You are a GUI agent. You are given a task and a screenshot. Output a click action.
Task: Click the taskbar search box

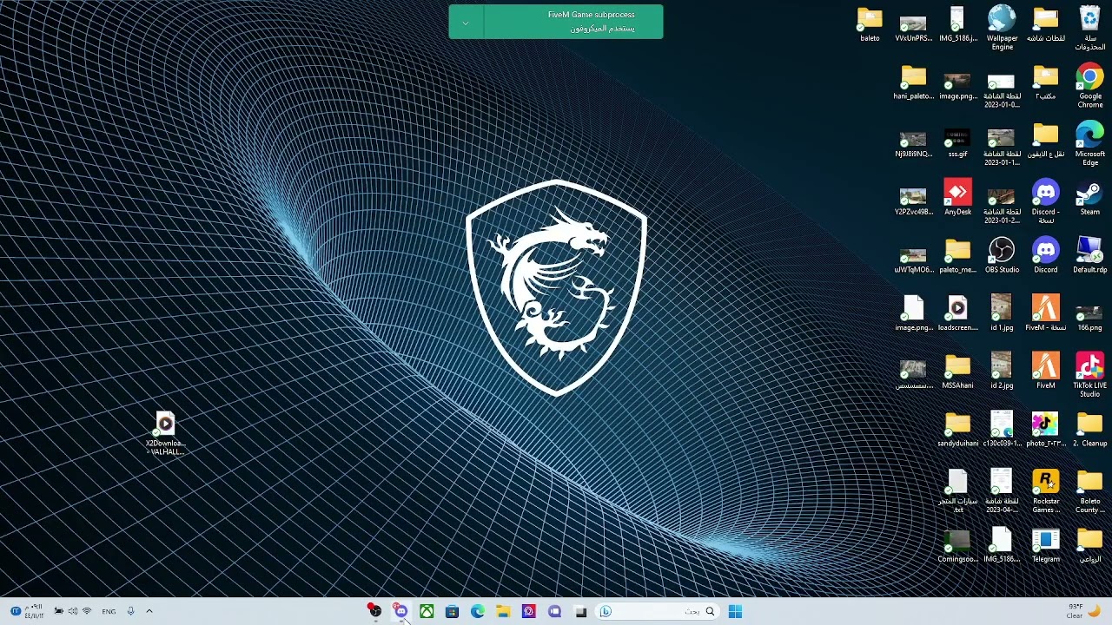[x=658, y=611]
